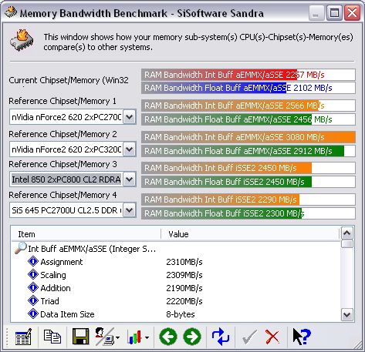The width and height of the screenshot is (365, 352).
Task: Click the Value column header
Action: [251, 234]
